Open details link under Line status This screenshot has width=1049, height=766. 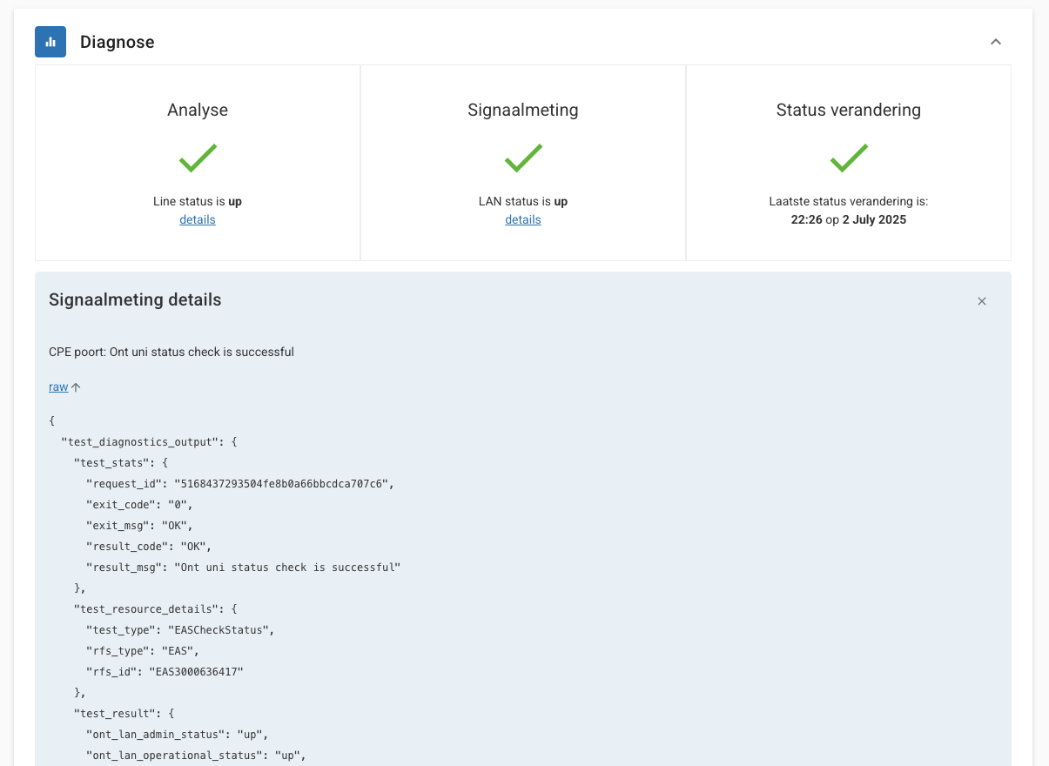coord(198,219)
